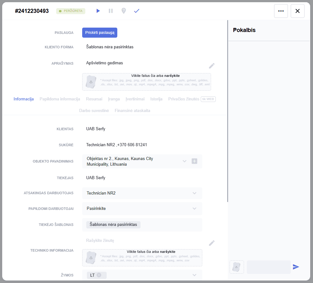Edit Techniko informacija with the pencil icon
The height and width of the screenshot is (283, 313).
[x=212, y=243]
